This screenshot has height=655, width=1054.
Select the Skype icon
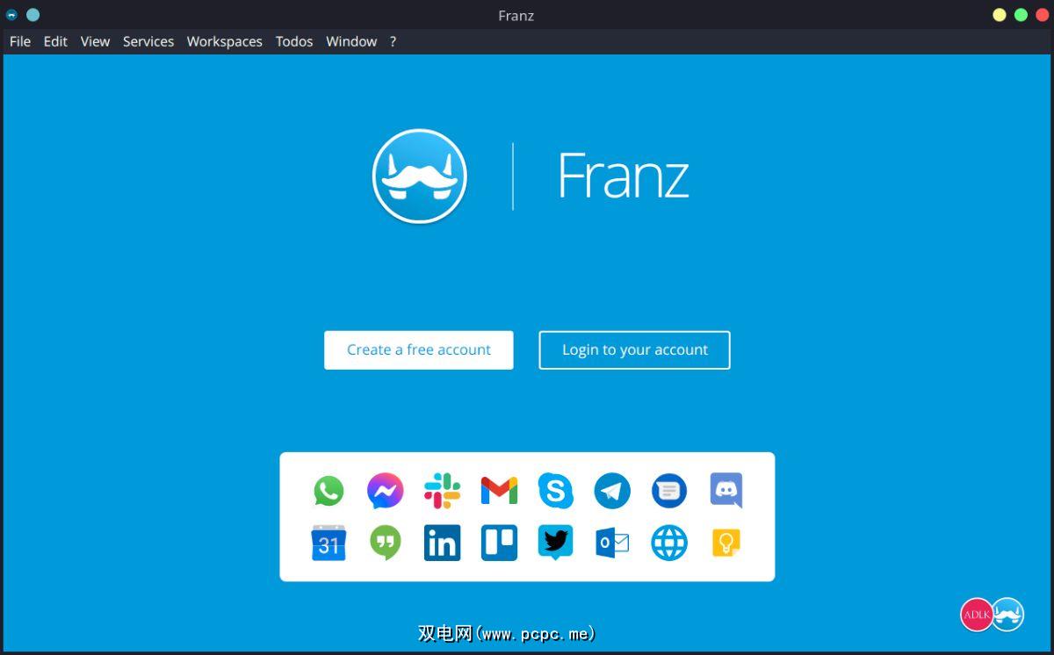(555, 491)
